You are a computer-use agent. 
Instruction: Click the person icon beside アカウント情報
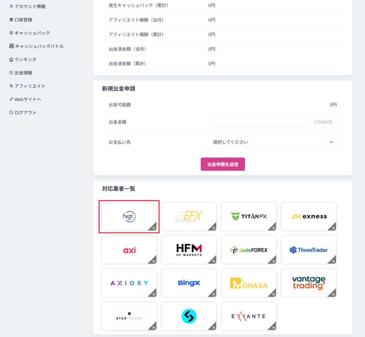pyautogui.click(x=11, y=6)
